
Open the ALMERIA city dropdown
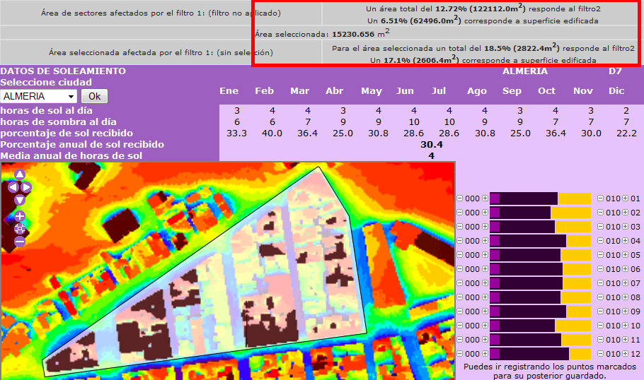39,96
